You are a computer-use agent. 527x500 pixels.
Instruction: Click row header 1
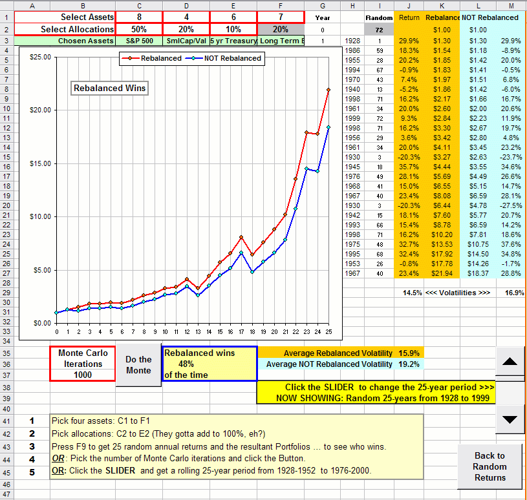tap(6, 17)
